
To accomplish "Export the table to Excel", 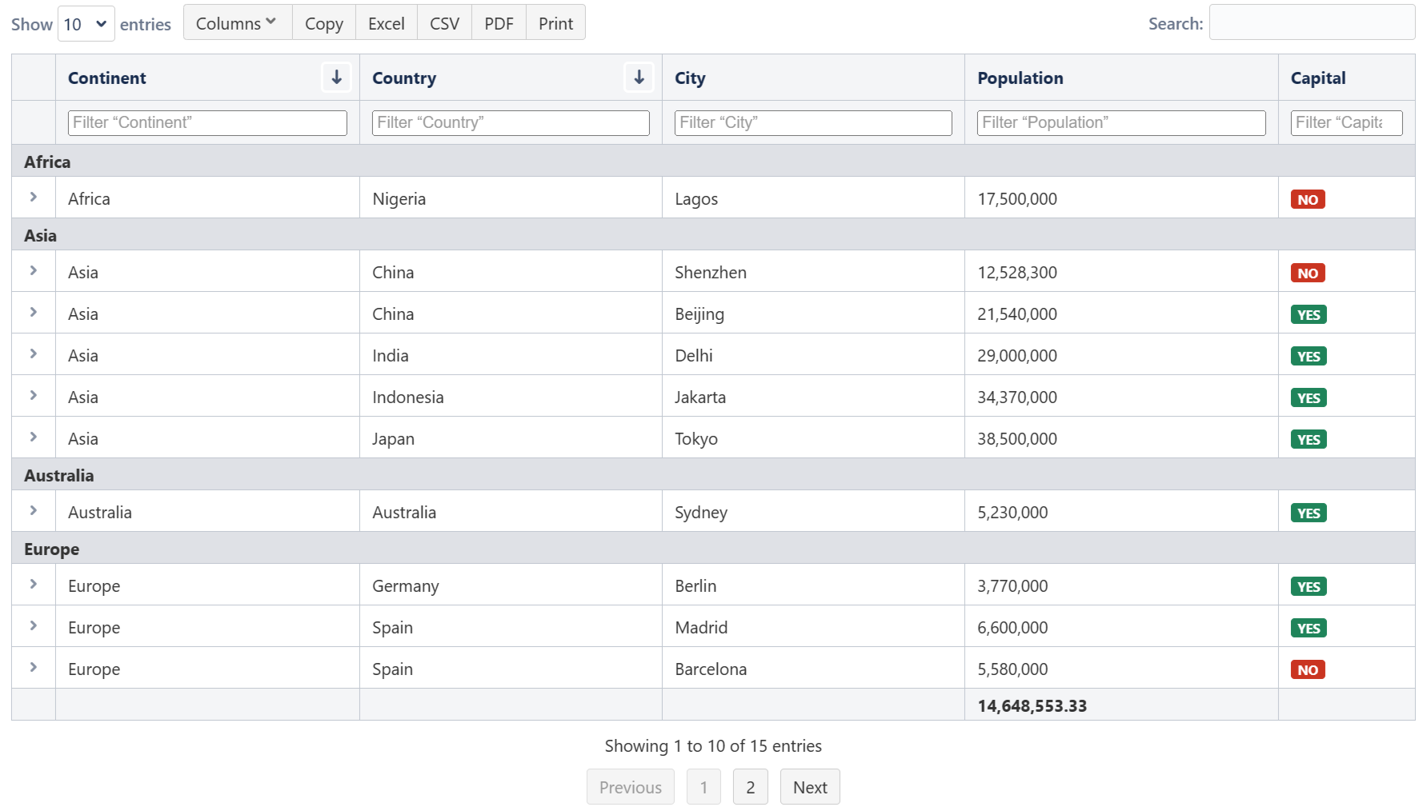I will tap(386, 23).
